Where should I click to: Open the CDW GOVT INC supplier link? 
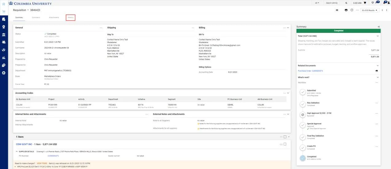pyautogui.click(x=24, y=144)
